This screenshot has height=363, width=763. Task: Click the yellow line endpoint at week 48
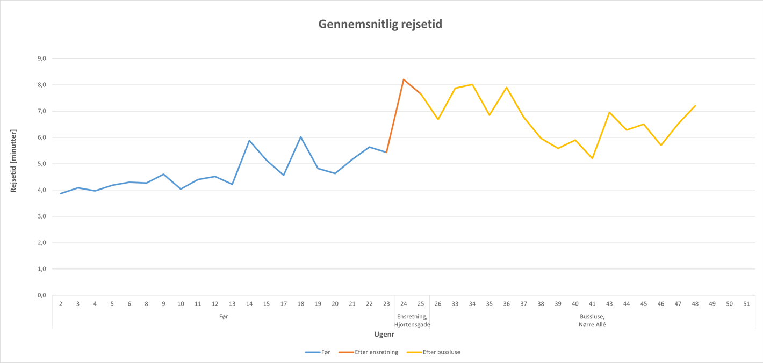coord(695,106)
